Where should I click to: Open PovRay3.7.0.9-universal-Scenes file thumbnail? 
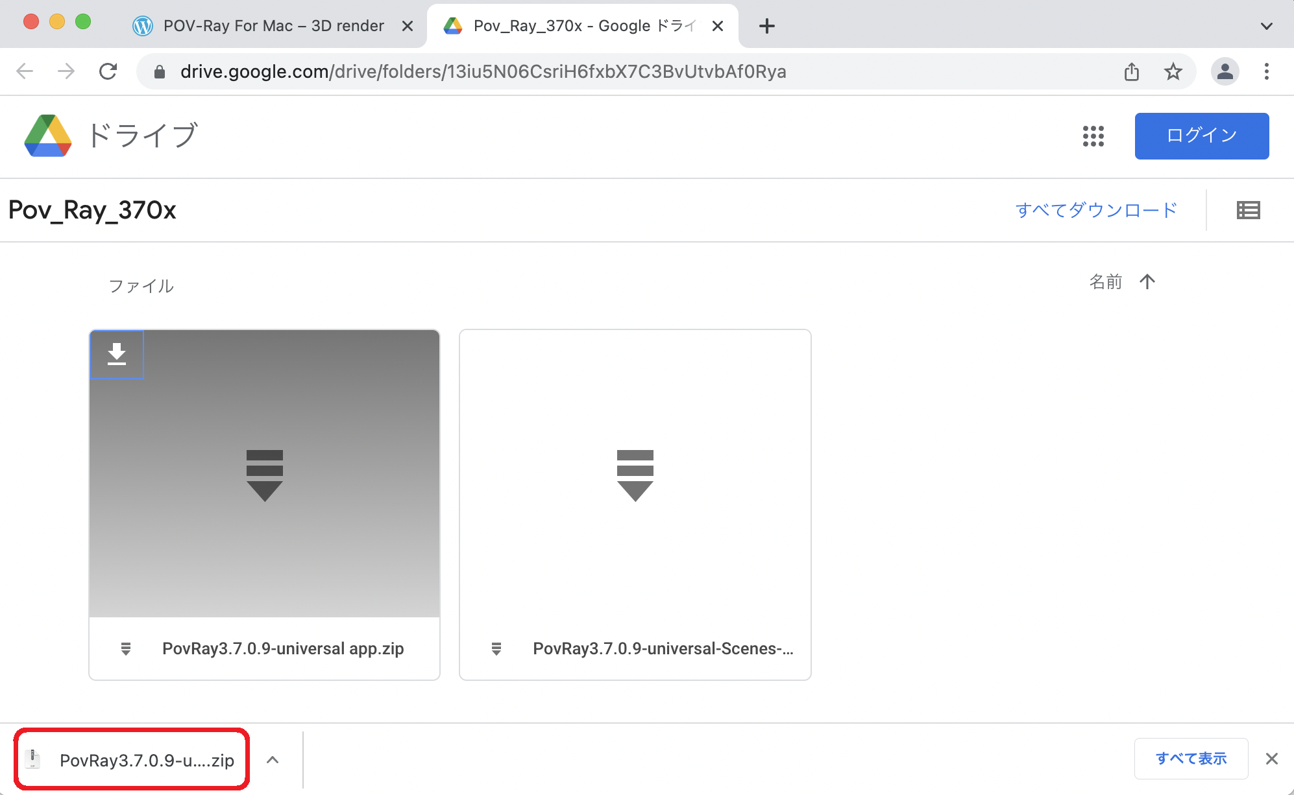[x=635, y=473]
